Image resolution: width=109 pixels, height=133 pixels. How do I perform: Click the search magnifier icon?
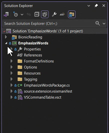[x=97, y=23]
